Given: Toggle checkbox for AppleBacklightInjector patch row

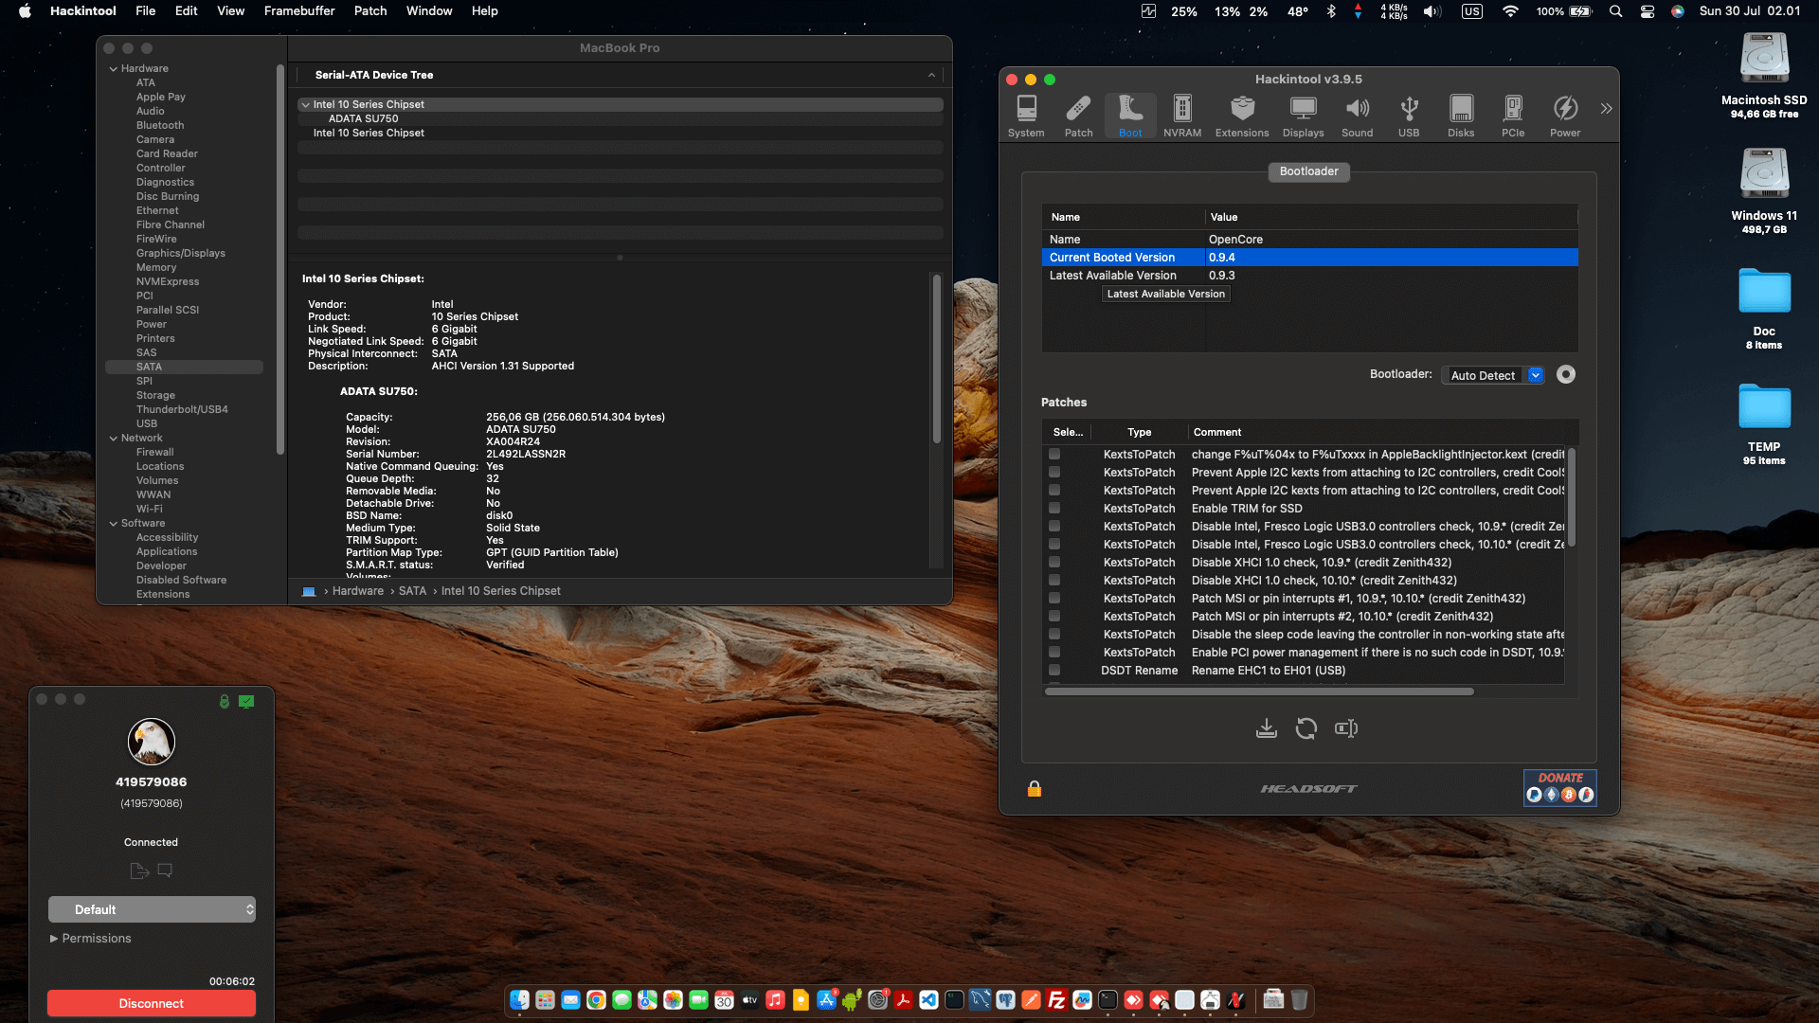Looking at the screenshot, I should pyautogui.click(x=1054, y=455).
